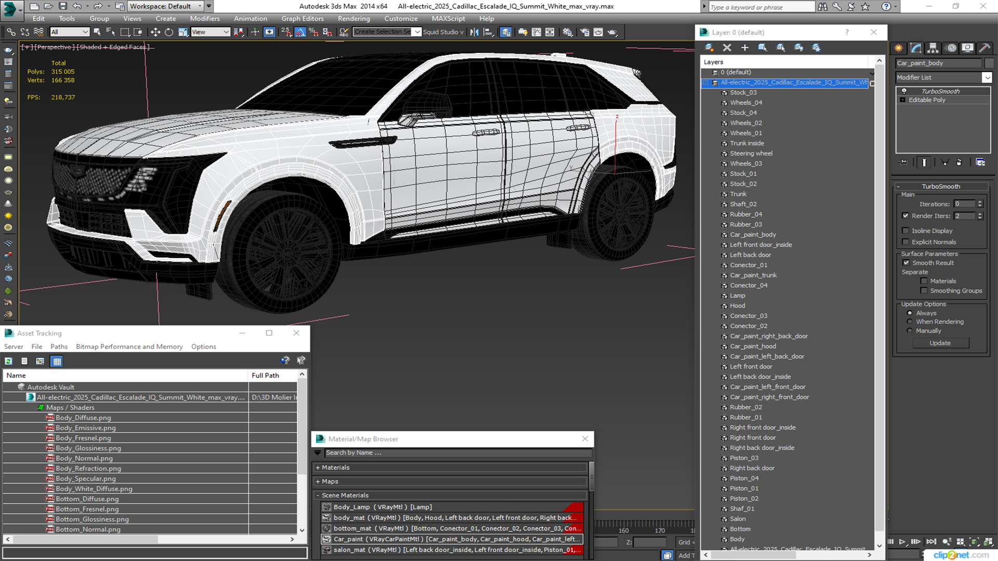Delete highlighted layer with the X icon
This screenshot has width=998, height=561.
pos(727,47)
